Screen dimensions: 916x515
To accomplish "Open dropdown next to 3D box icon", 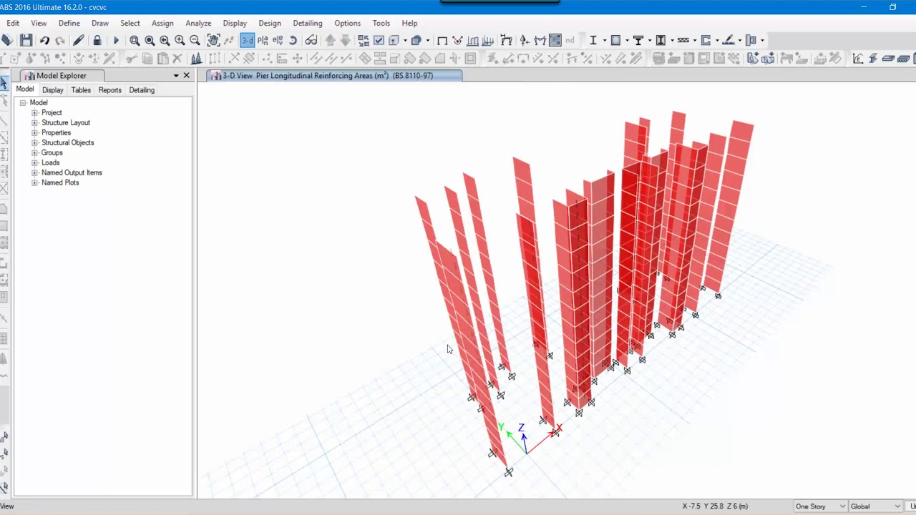I will tap(428, 41).
